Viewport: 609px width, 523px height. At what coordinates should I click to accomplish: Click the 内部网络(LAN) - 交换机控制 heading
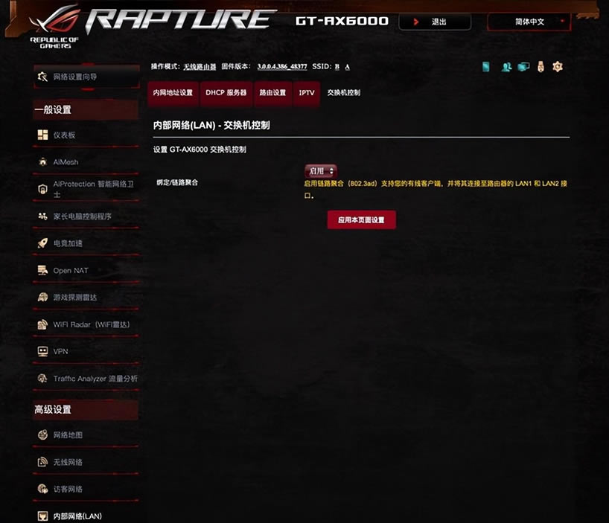point(211,125)
